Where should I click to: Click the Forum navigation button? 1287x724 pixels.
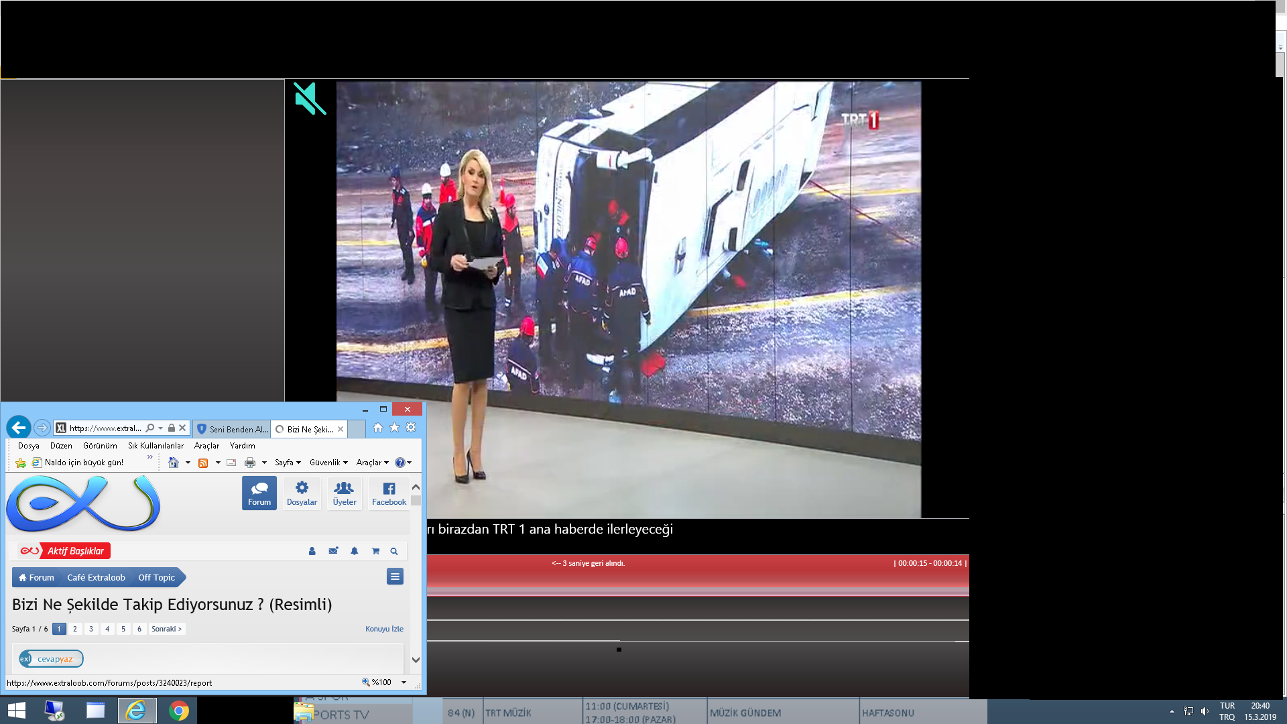[x=259, y=493]
